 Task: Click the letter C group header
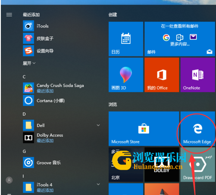24,77
